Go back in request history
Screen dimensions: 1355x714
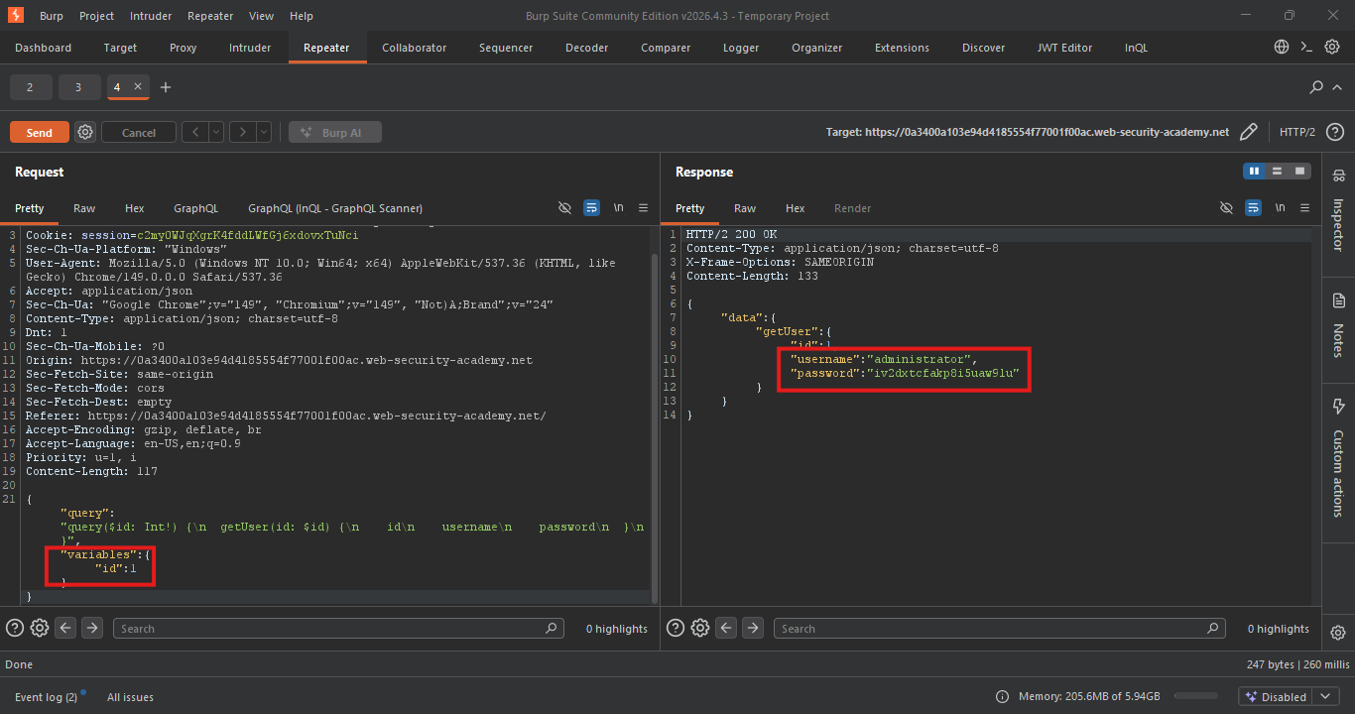pyautogui.click(x=195, y=132)
